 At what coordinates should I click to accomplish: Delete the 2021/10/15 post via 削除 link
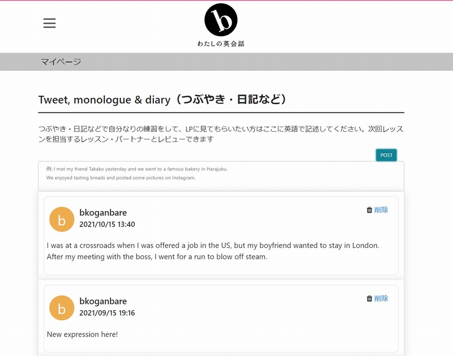coord(381,210)
